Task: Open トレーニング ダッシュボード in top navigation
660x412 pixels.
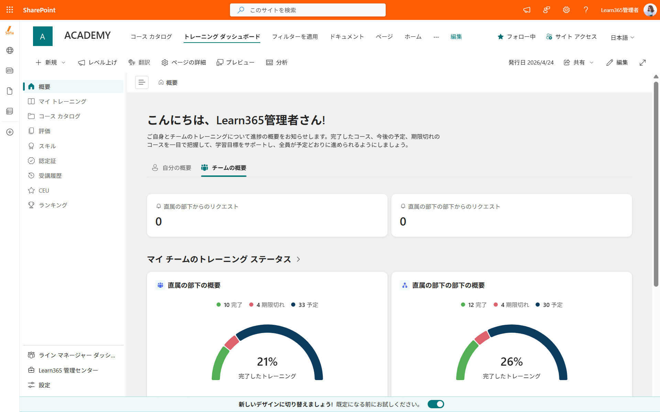Action: click(222, 37)
